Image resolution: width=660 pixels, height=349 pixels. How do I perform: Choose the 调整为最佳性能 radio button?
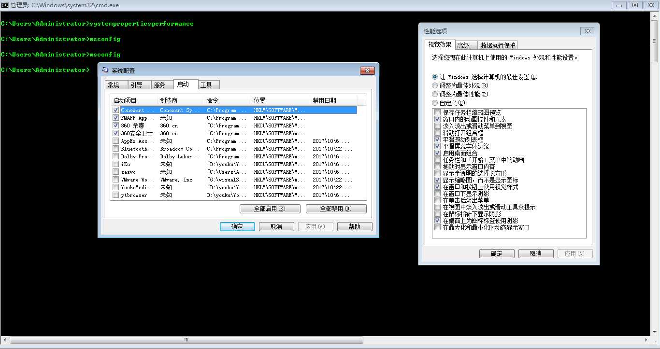(460, 94)
